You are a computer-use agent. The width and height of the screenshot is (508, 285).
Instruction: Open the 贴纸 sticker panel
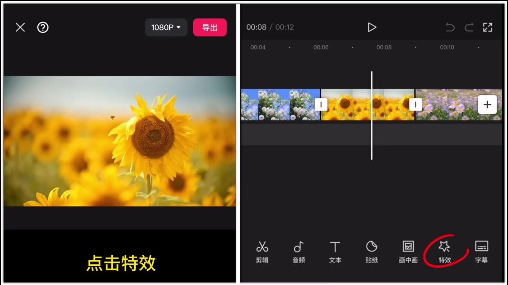tap(372, 251)
